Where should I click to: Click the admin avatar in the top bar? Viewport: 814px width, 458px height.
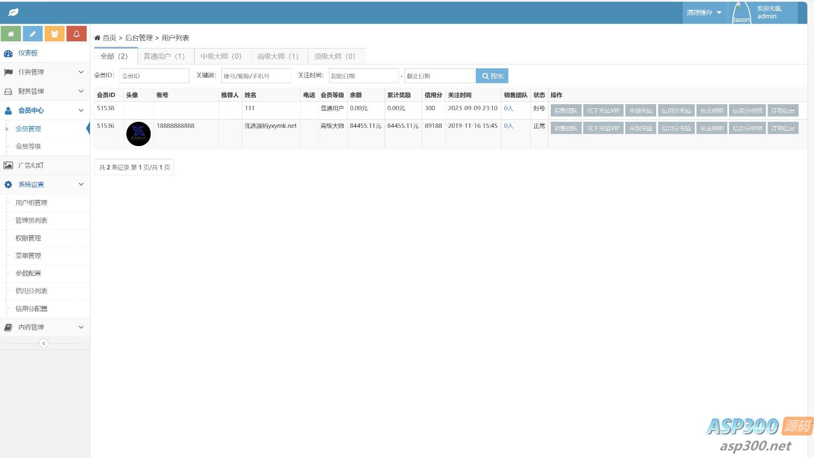click(741, 13)
